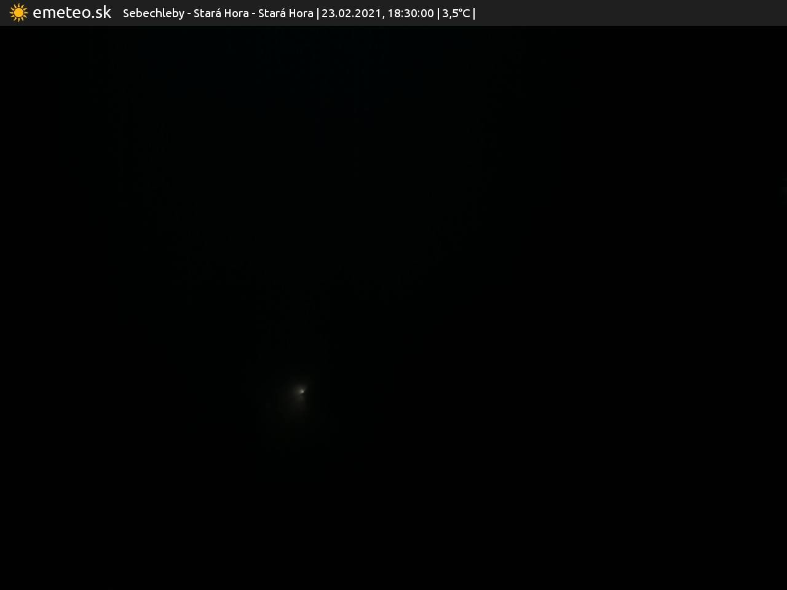Image resolution: width=787 pixels, height=590 pixels.
Task: Select the Sebechleby location name
Action: (153, 14)
